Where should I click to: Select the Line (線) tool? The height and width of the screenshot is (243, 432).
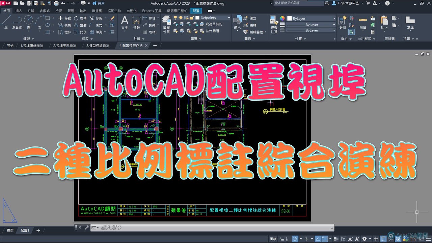coord(6,22)
